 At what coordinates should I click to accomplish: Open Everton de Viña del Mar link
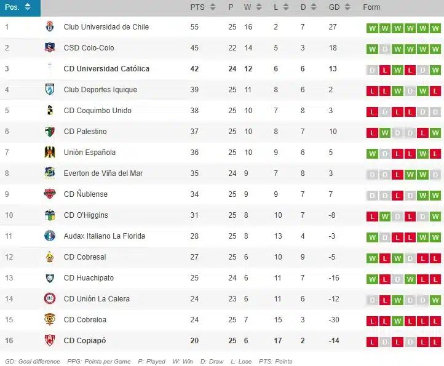[103, 173]
